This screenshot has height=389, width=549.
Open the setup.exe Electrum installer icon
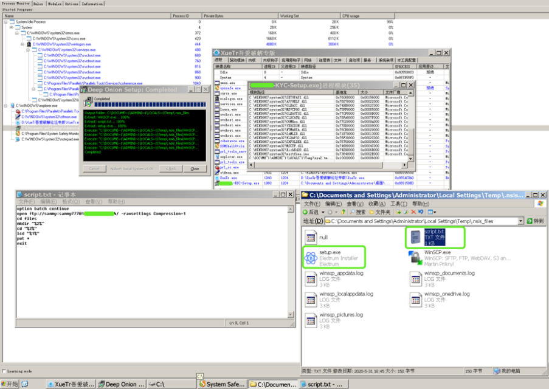(x=311, y=256)
